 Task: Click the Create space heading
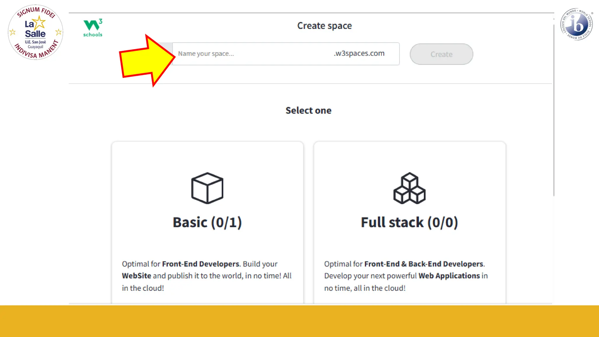(x=324, y=26)
